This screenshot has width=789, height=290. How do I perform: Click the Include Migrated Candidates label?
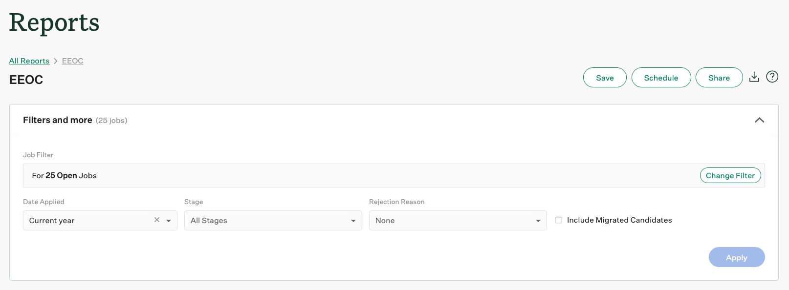[619, 220]
